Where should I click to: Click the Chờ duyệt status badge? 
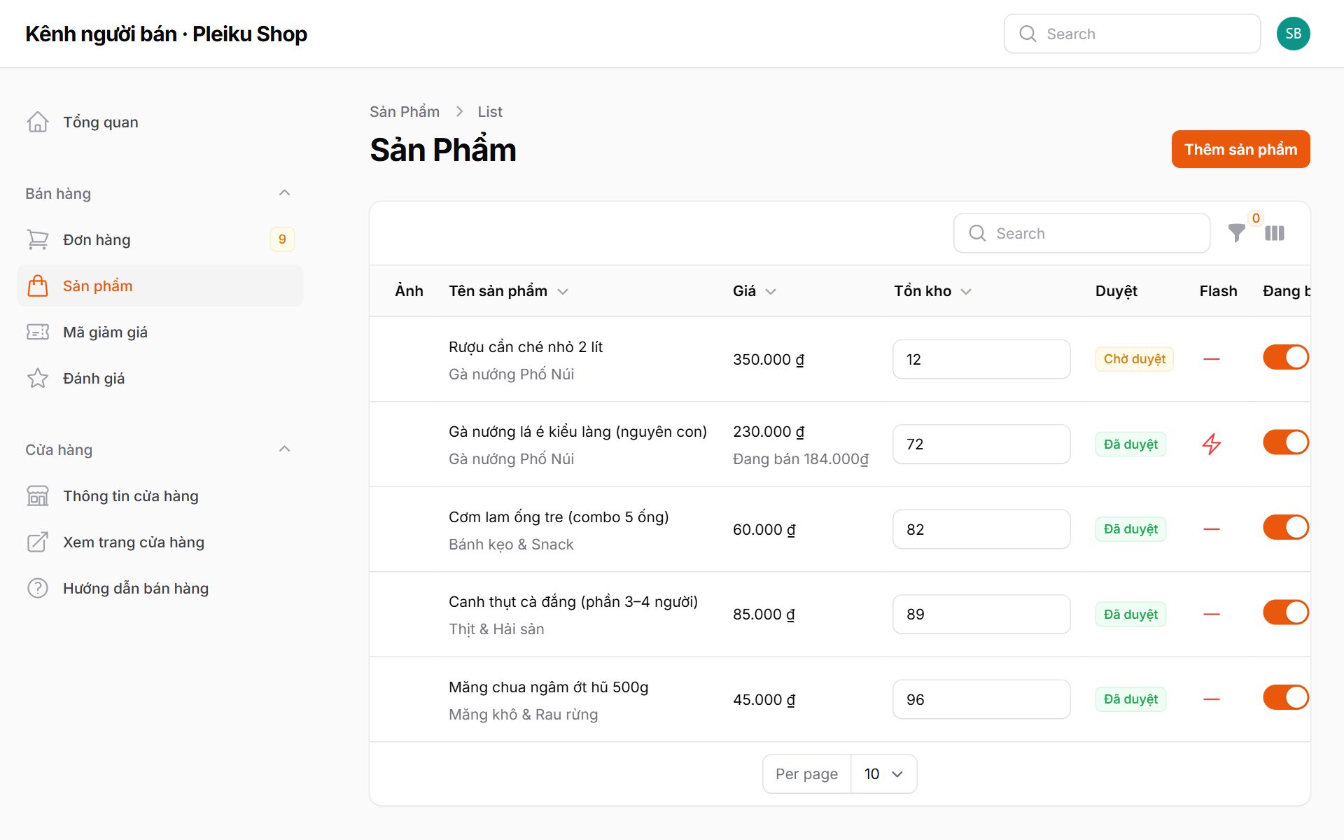click(1134, 359)
